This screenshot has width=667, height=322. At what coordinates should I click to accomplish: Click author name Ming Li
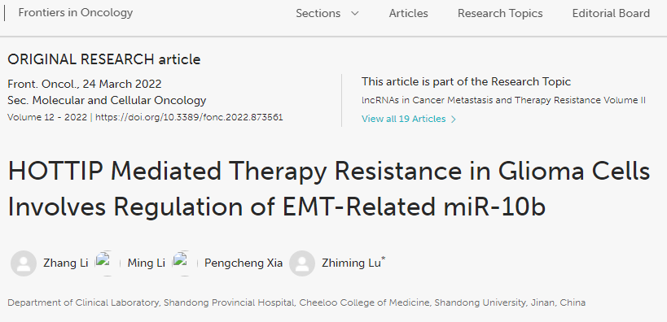(147, 263)
